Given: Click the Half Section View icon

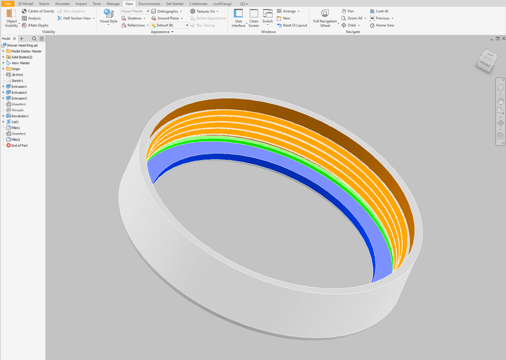Looking at the screenshot, I should point(59,18).
